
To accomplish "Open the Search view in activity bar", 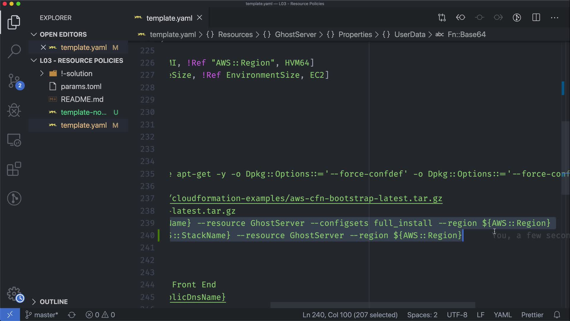I will [14, 51].
